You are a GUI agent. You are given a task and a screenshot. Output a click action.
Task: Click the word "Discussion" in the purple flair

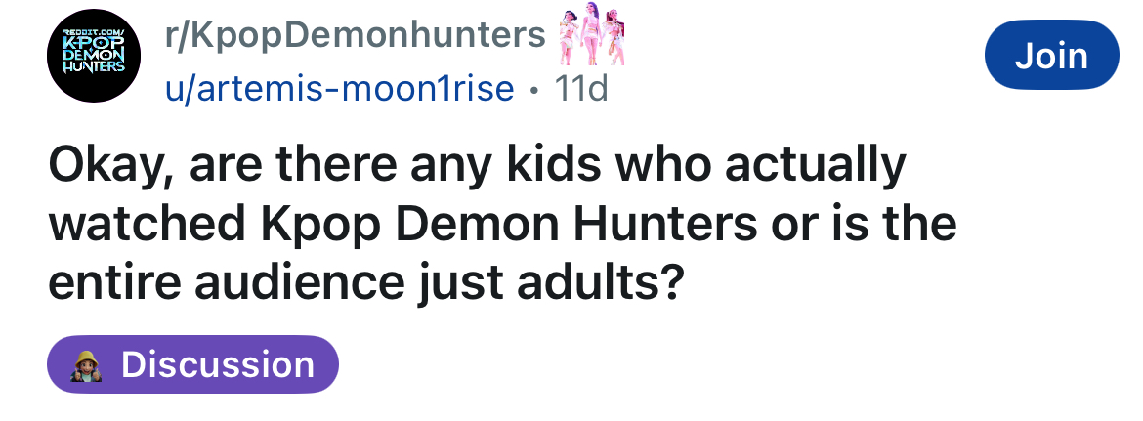click(217, 365)
